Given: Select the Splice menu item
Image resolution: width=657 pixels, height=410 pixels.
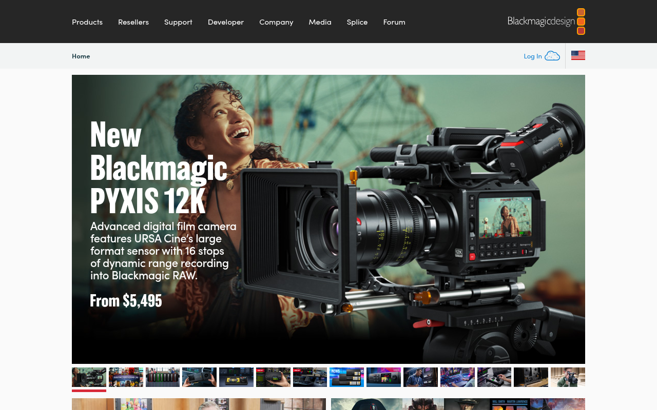Looking at the screenshot, I should 357,22.
